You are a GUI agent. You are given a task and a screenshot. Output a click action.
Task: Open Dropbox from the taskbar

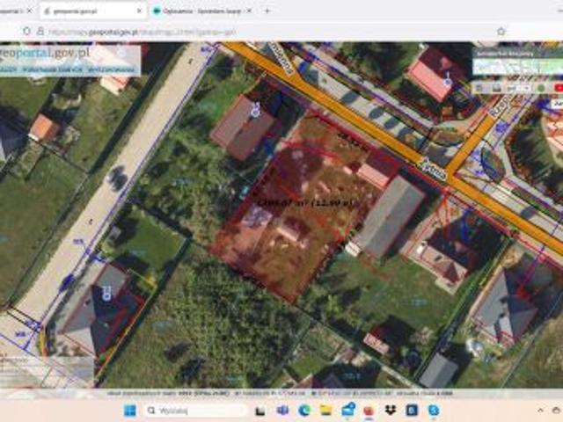(x=391, y=411)
